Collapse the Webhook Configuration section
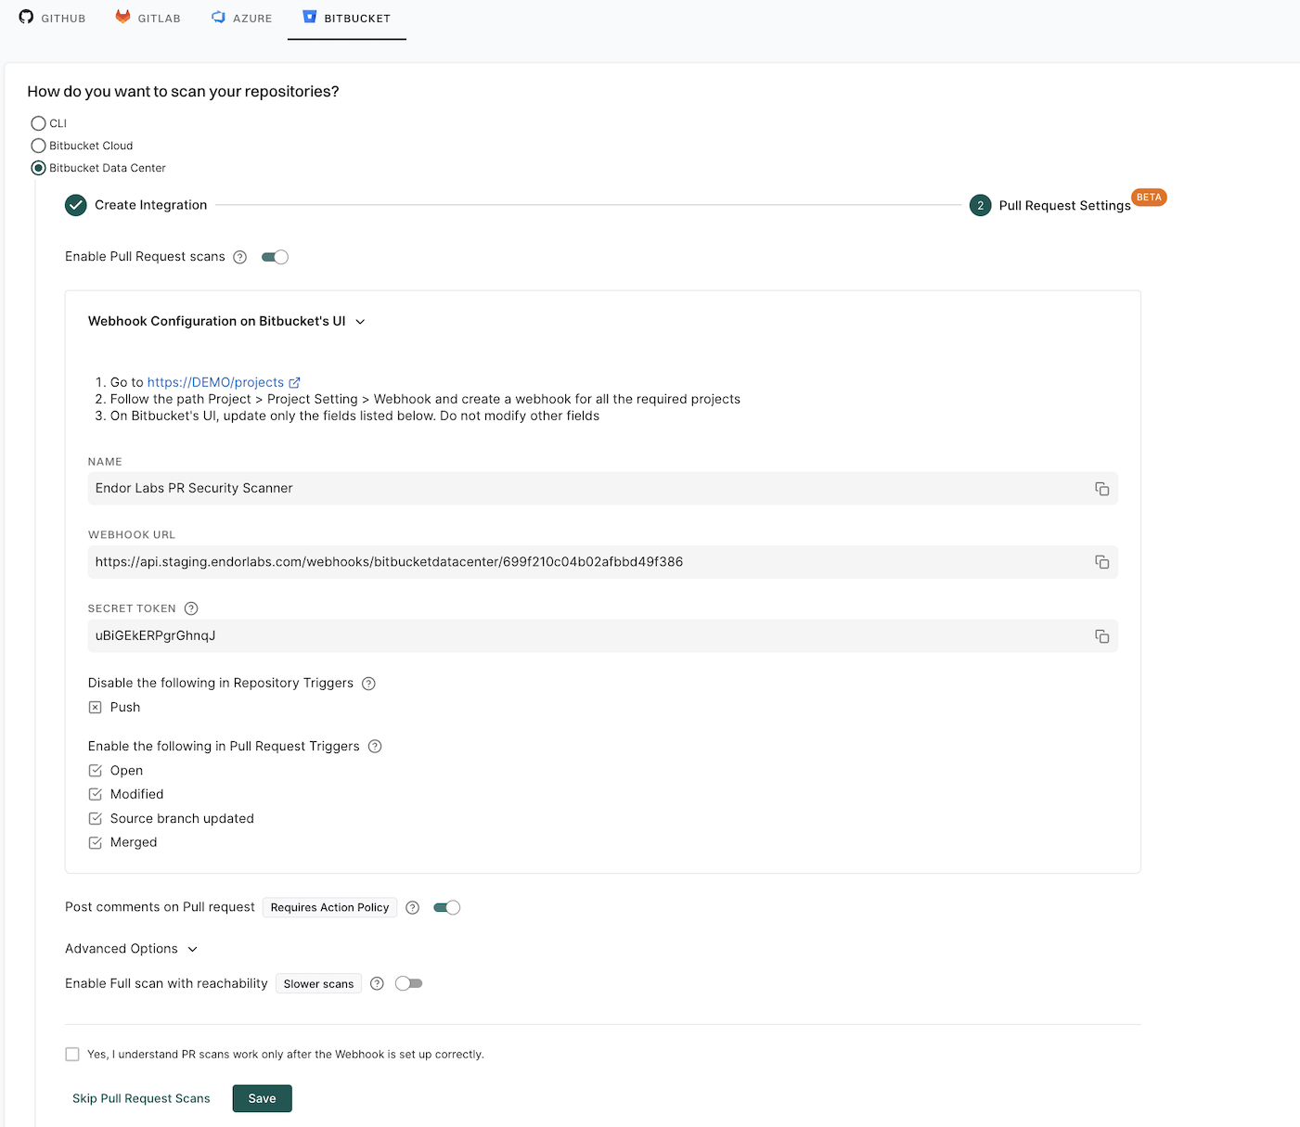The width and height of the screenshot is (1300, 1127). (360, 321)
